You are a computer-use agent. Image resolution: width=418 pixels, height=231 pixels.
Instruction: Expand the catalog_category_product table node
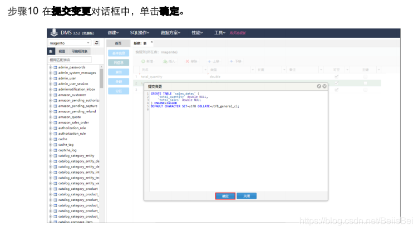(x=51, y=189)
